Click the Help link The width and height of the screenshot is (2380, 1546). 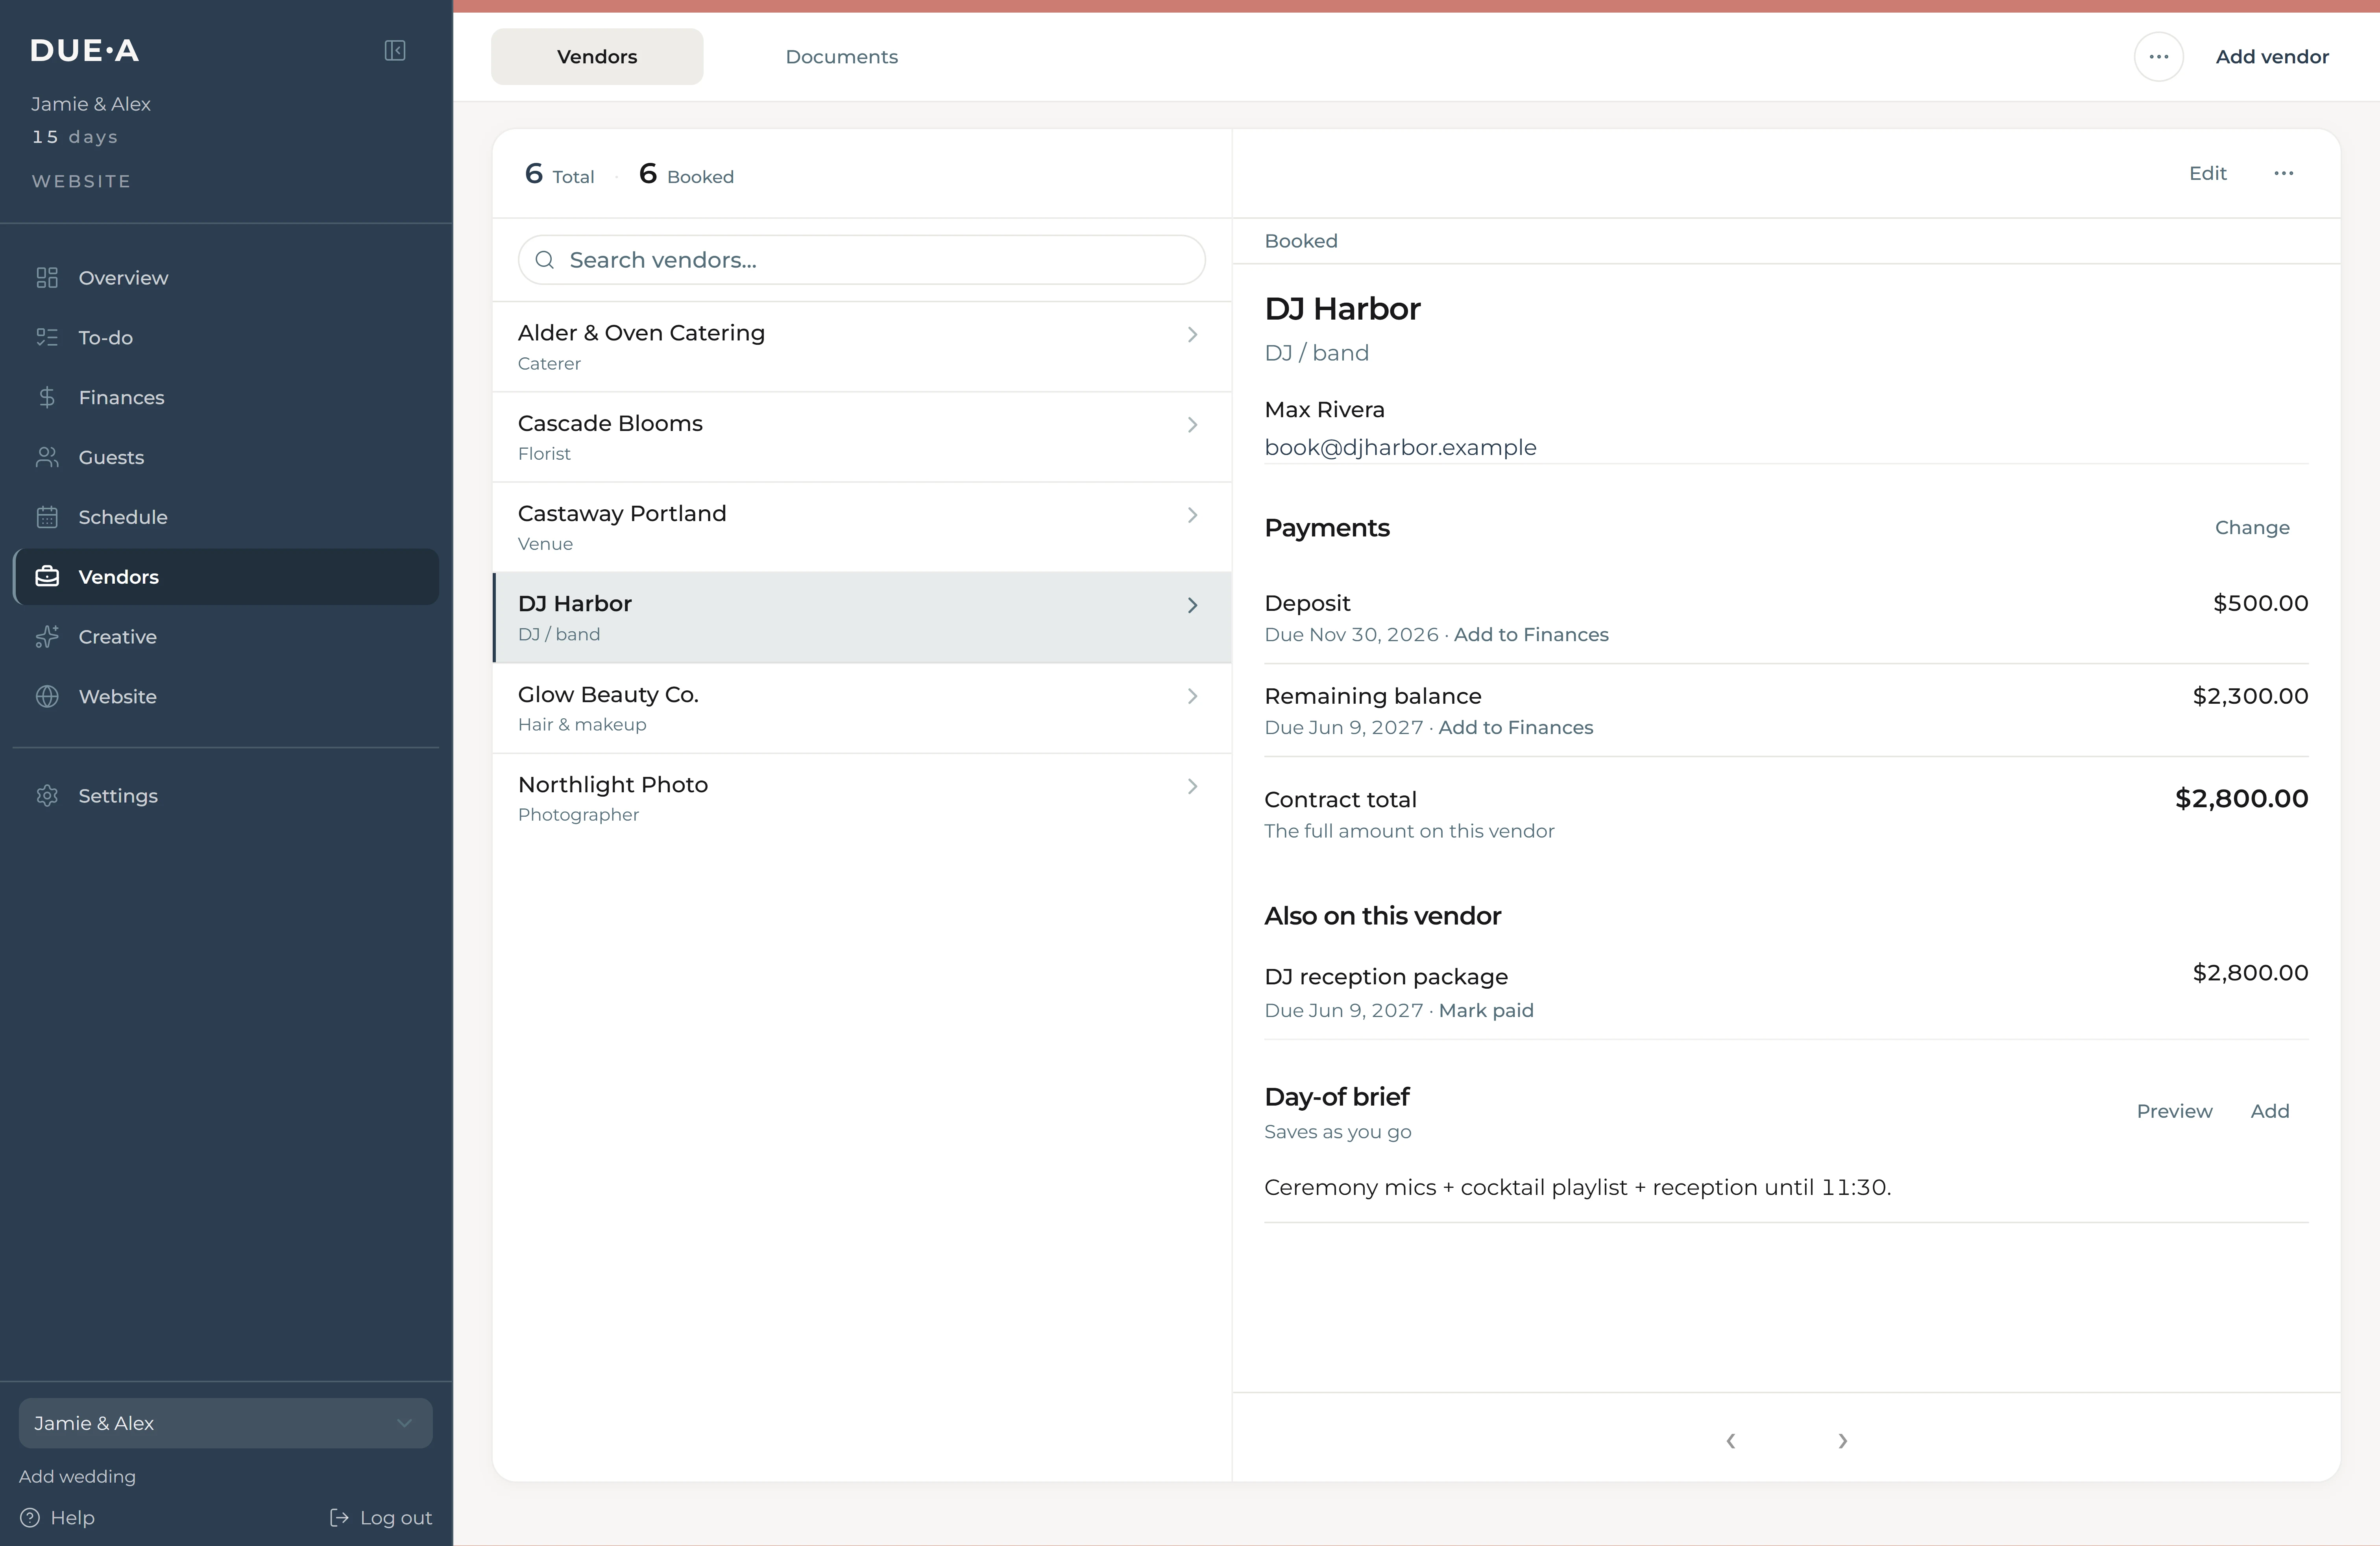(x=58, y=1518)
